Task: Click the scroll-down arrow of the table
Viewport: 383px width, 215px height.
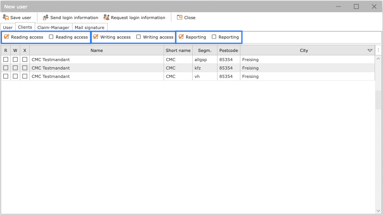Action: 378,210
